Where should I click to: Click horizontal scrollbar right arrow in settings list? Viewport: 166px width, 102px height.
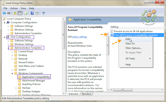(162, 90)
